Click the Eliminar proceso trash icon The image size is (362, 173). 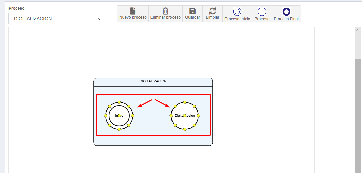pos(165,11)
